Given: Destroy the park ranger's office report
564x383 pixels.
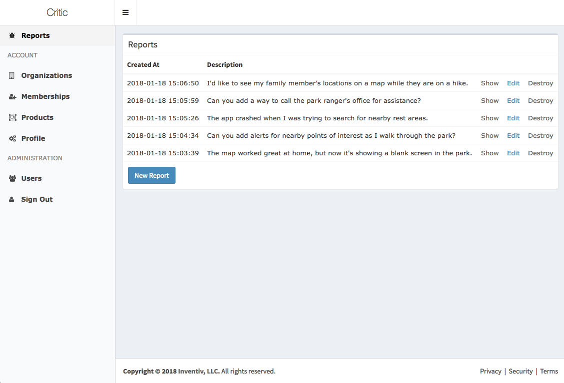Looking at the screenshot, I should [x=540, y=100].
